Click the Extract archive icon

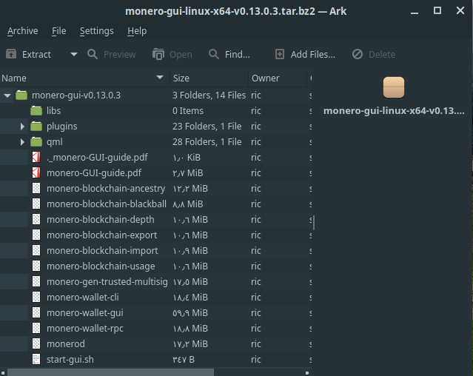11,54
